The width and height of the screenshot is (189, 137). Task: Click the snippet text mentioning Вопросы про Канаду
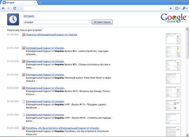pos(68,93)
